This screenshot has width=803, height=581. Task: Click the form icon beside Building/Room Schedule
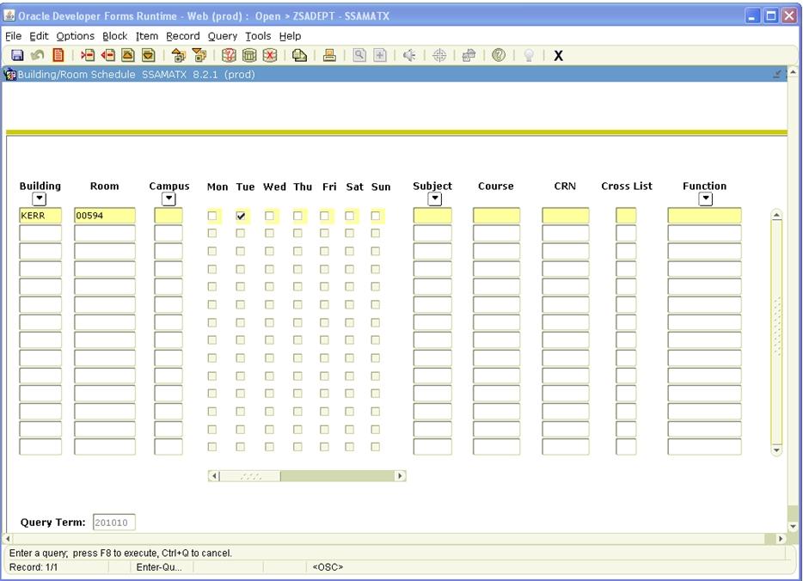point(9,75)
